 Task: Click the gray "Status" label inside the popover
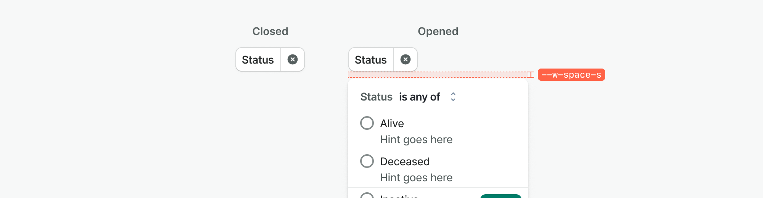pos(376,97)
